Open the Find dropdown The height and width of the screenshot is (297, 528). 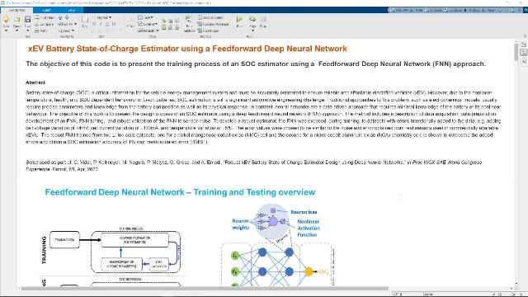[x=66, y=31]
